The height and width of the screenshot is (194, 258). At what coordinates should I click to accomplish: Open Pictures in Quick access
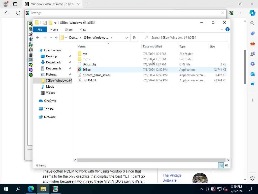pyautogui.click(x=51, y=75)
